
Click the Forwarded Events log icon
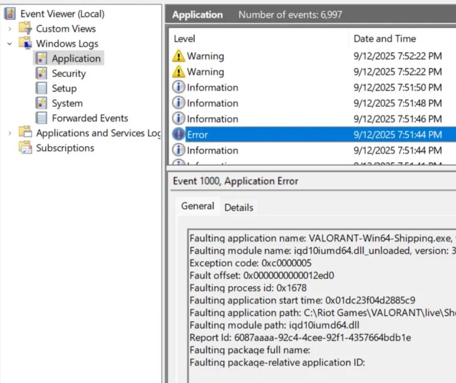[x=41, y=118]
